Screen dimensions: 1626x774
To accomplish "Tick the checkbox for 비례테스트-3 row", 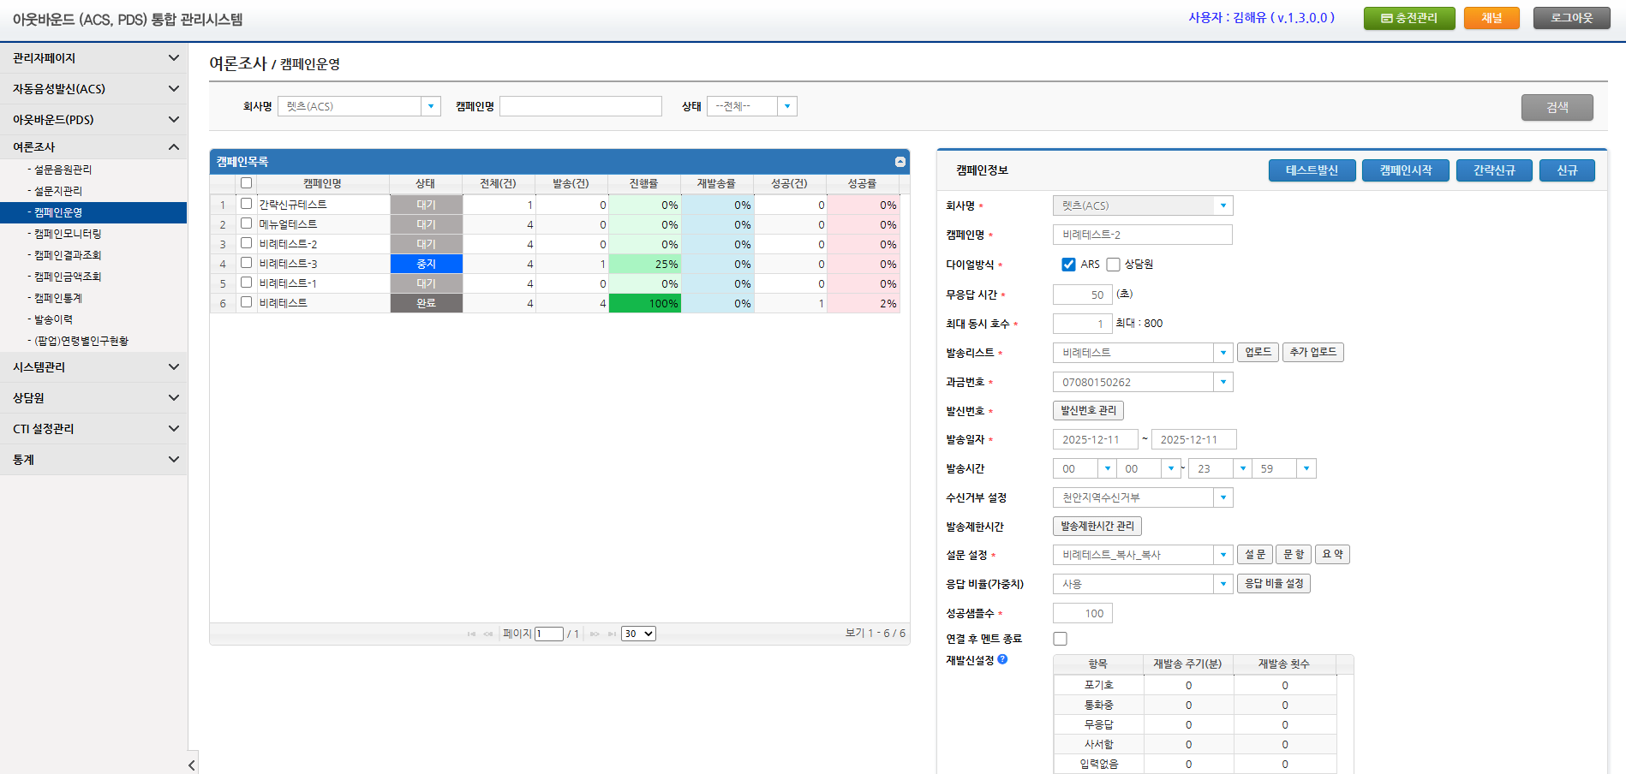I will coord(247,263).
